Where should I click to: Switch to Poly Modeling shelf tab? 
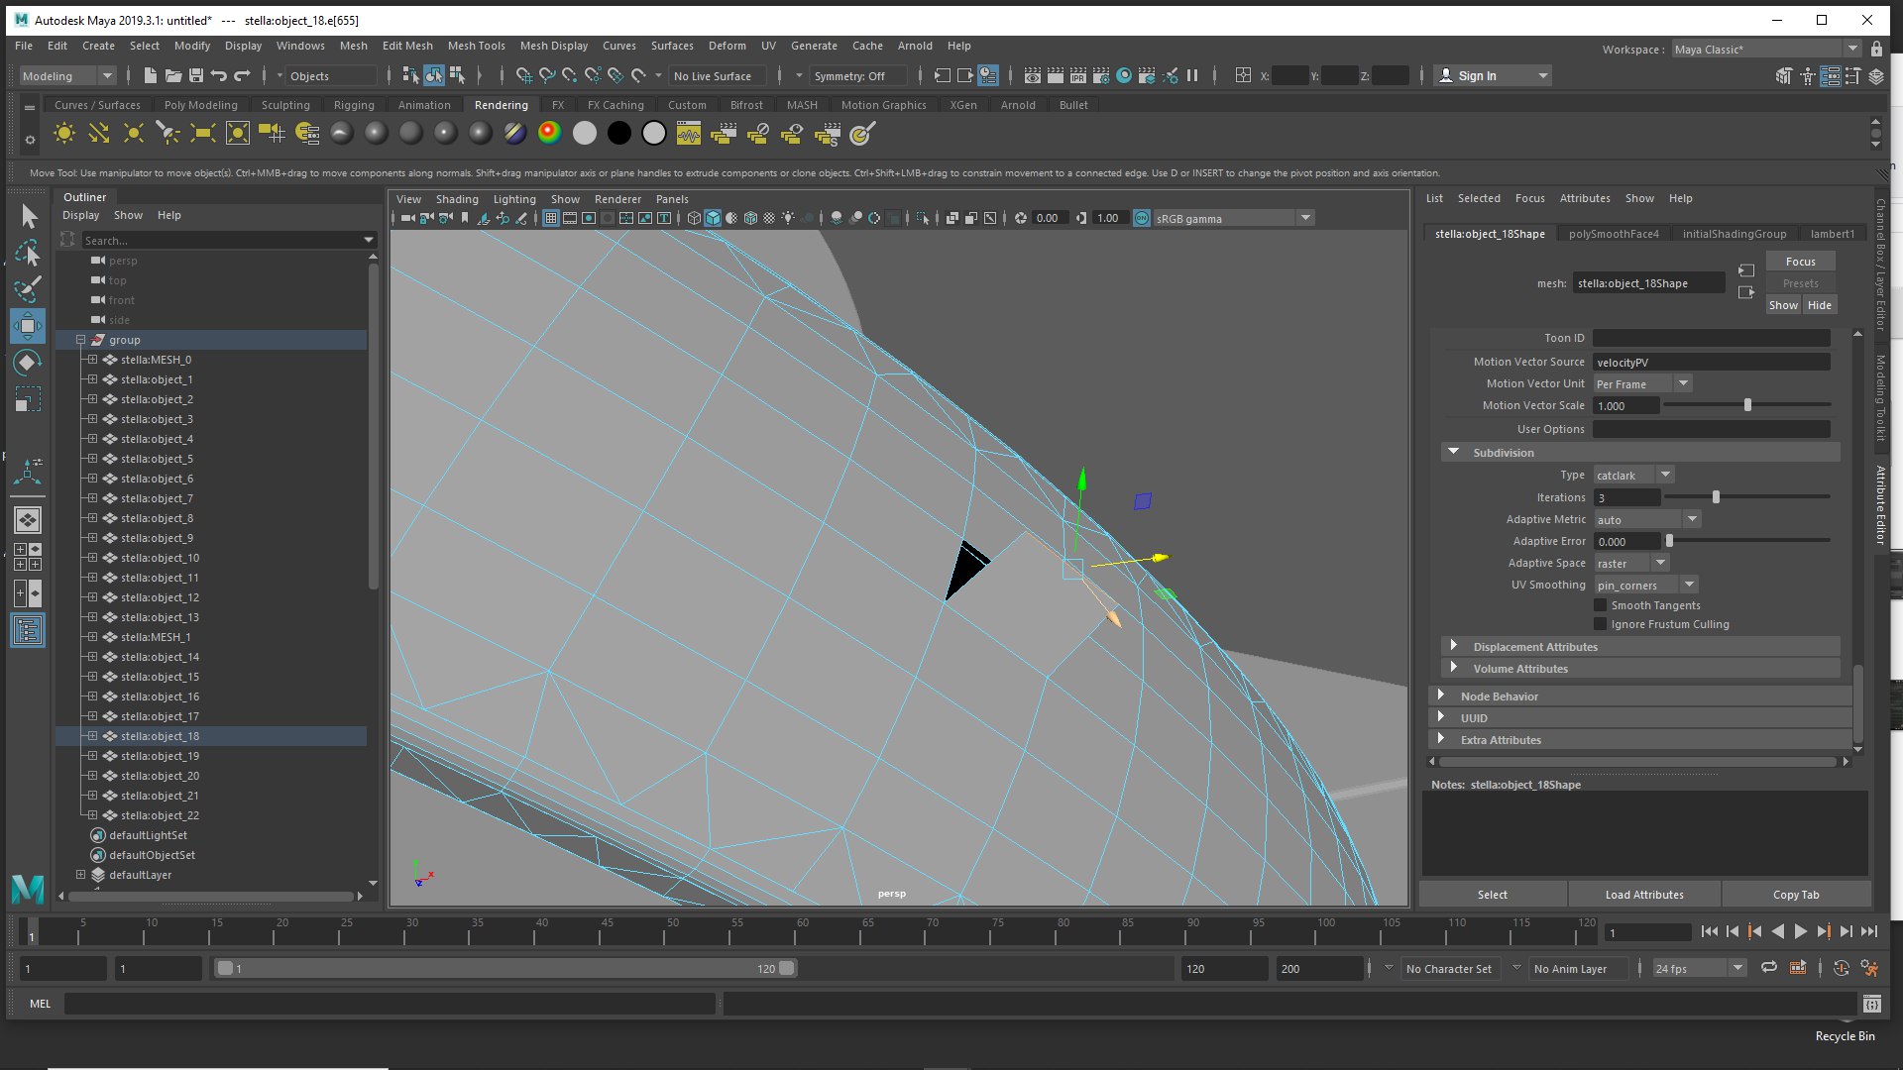[200, 105]
